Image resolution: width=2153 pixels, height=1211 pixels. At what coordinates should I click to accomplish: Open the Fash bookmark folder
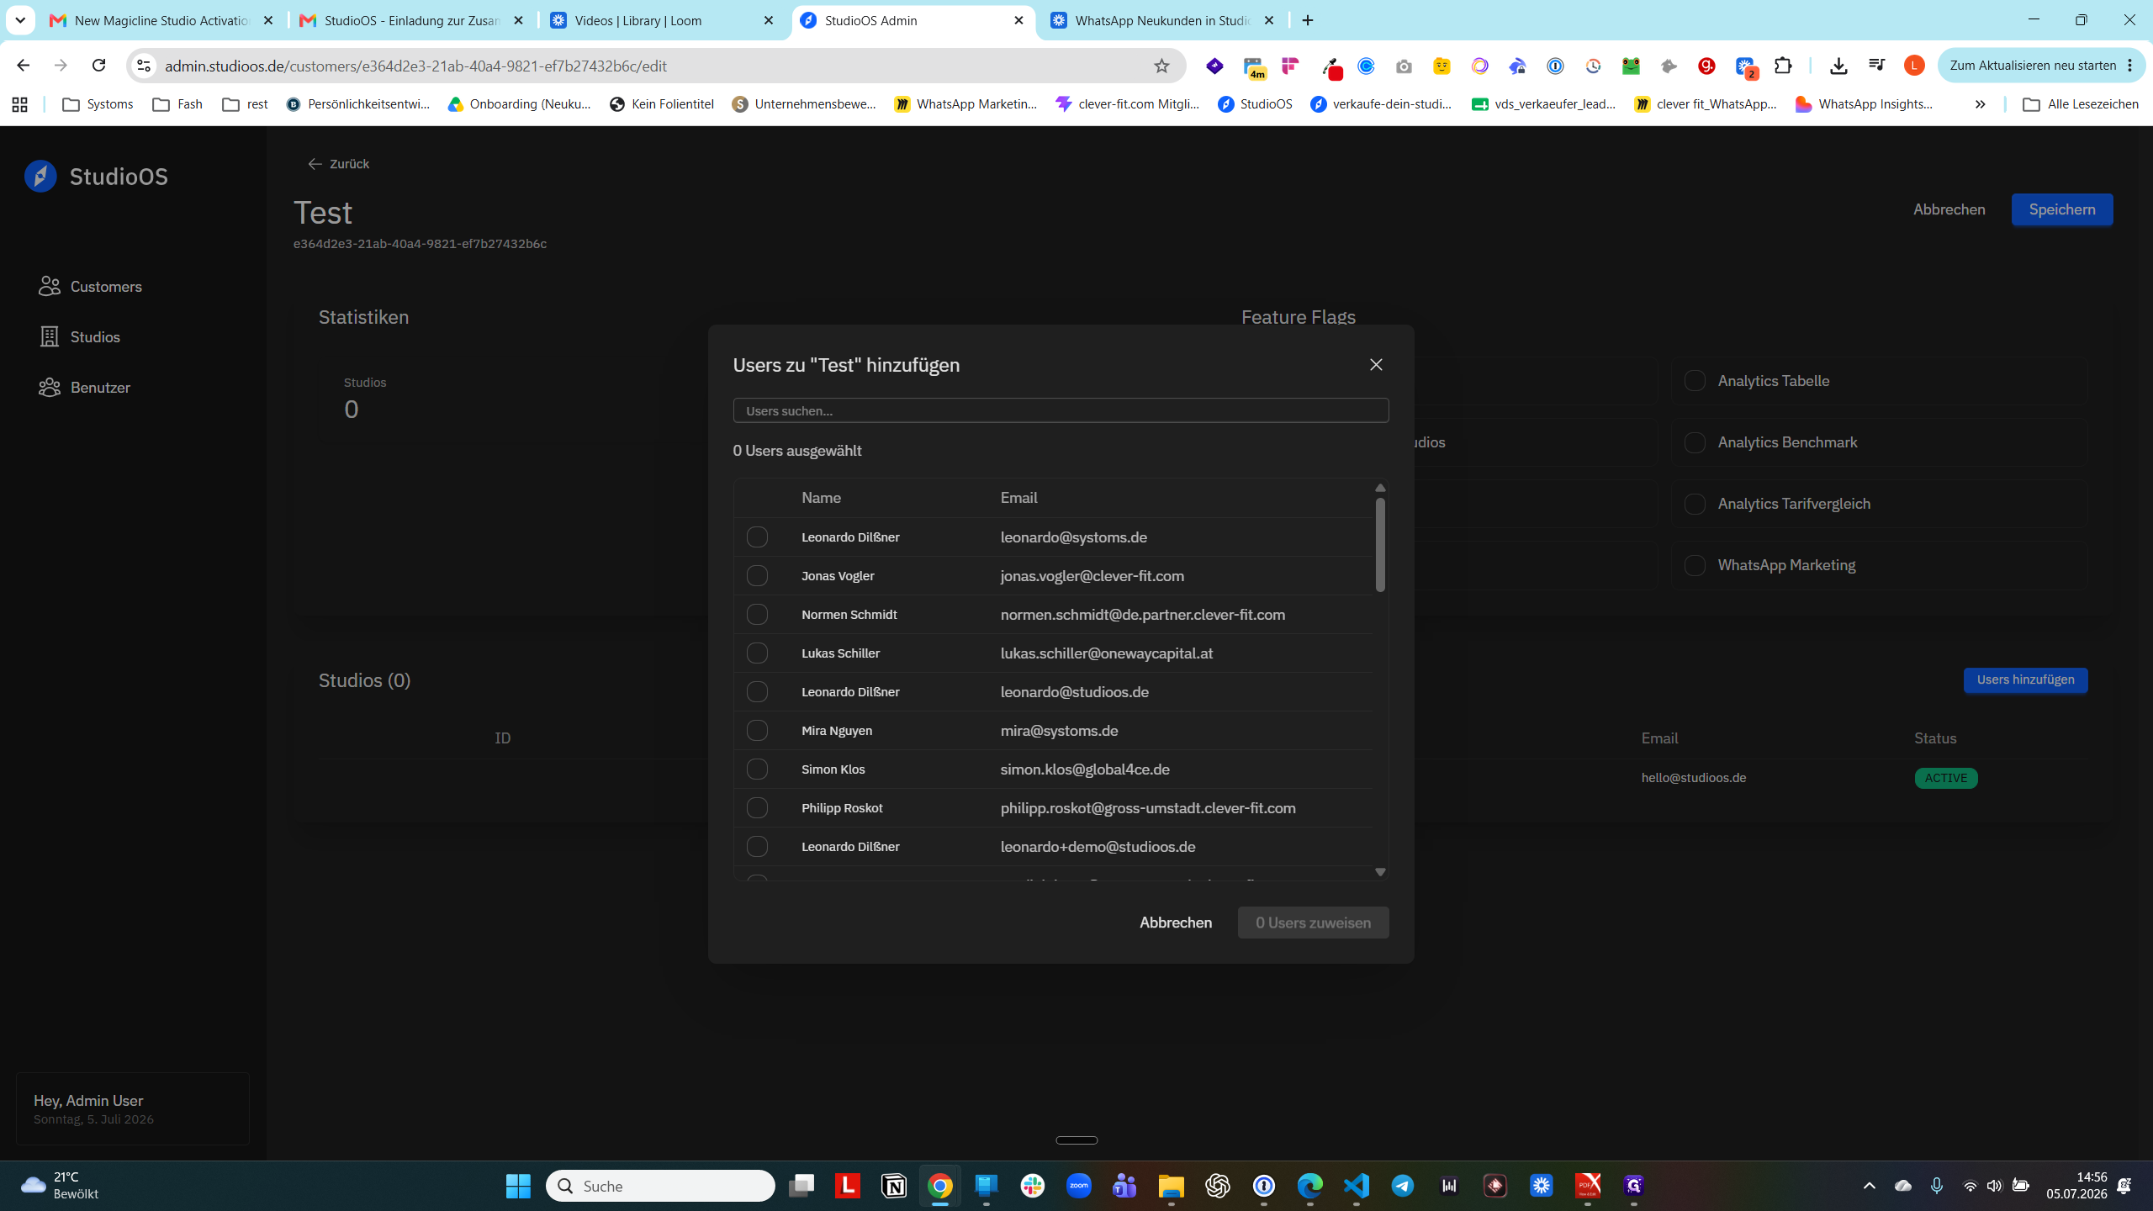click(177, 104)
